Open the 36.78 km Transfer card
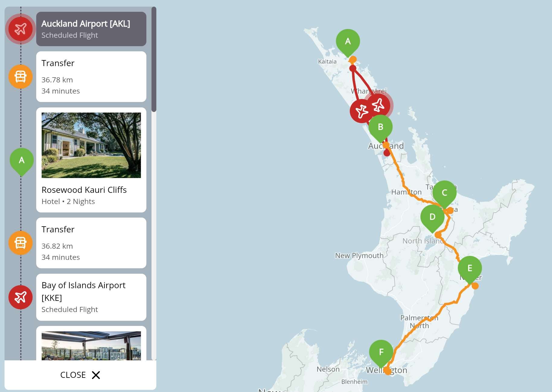 (91, 77)
